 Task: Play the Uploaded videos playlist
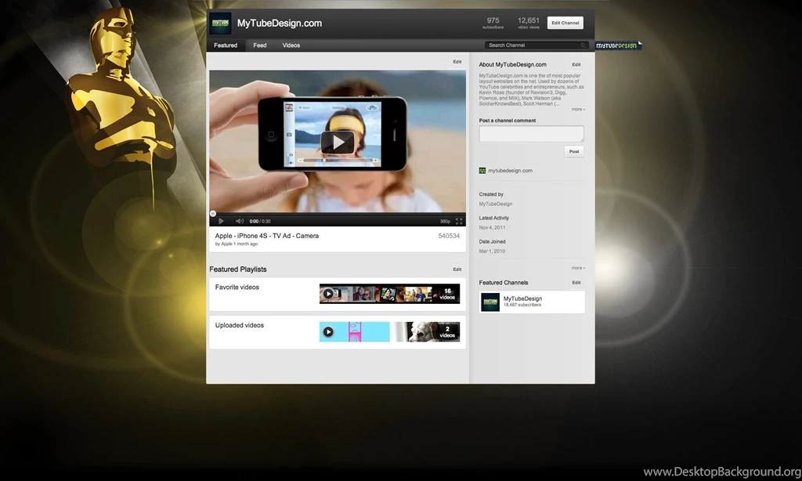point(329,332)
